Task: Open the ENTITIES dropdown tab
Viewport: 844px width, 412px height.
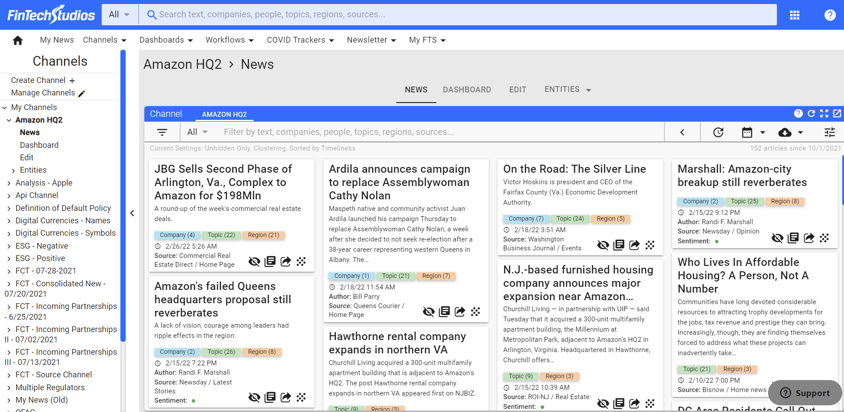Action: point(568,90)
